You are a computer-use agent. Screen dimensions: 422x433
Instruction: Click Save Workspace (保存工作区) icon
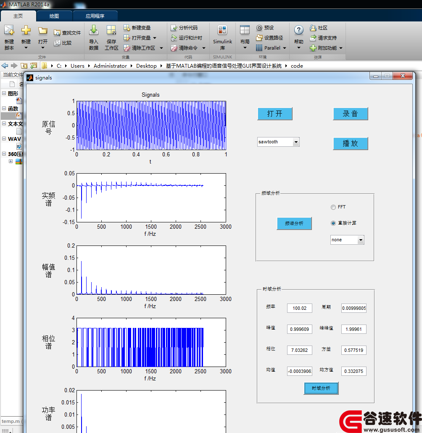111,30
